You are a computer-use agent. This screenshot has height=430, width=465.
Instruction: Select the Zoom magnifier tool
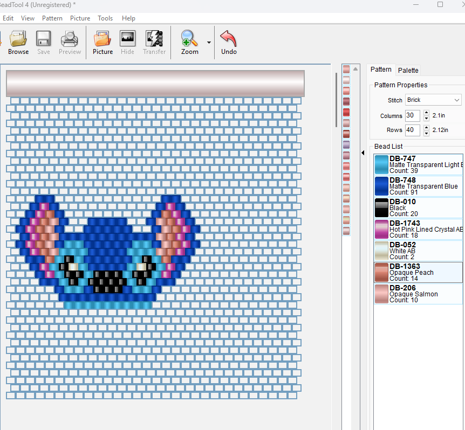tap(189, 43)
